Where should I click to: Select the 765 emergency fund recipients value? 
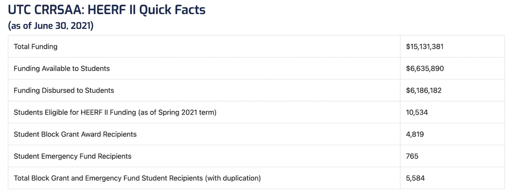(x=412, y=156)
